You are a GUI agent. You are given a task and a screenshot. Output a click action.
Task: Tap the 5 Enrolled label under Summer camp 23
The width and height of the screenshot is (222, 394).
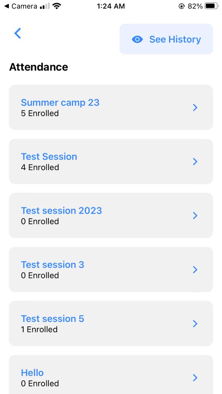click(40, 114)
